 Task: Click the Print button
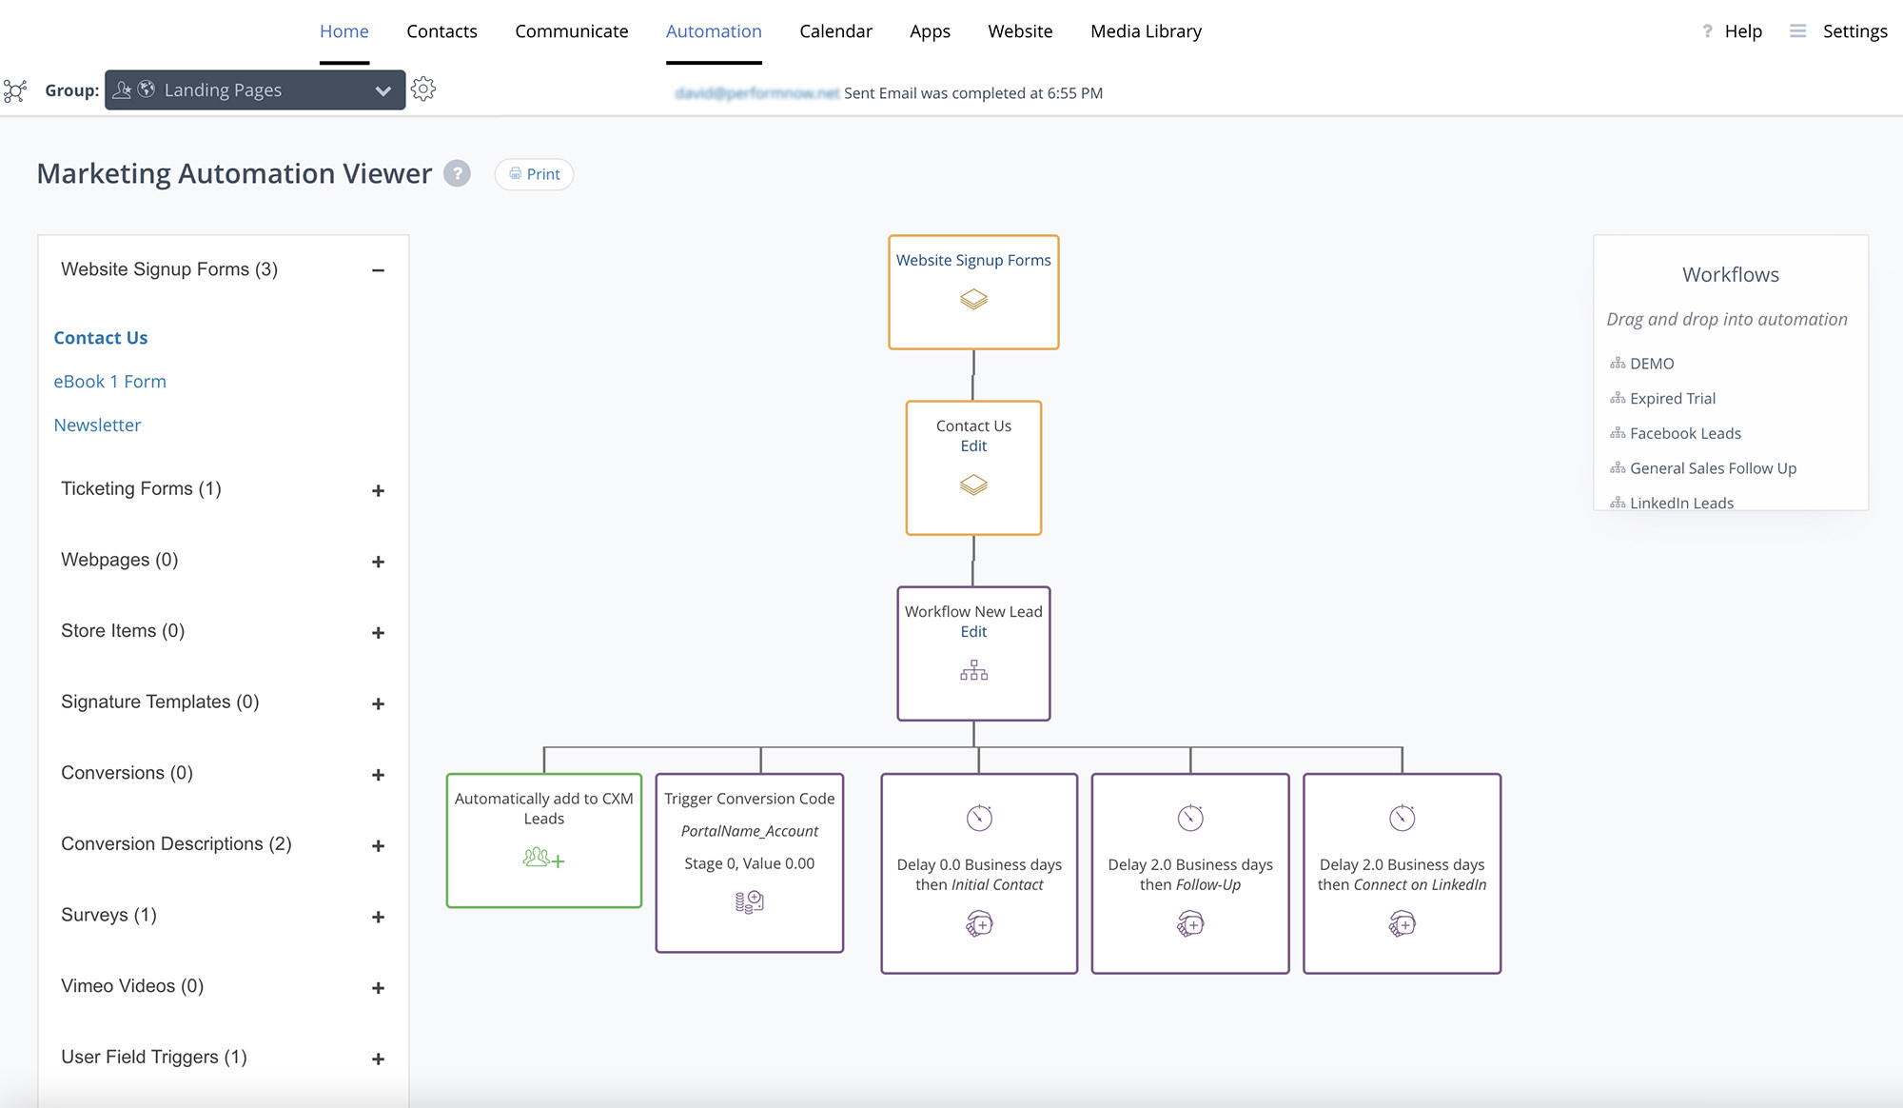tap(534, 174)
